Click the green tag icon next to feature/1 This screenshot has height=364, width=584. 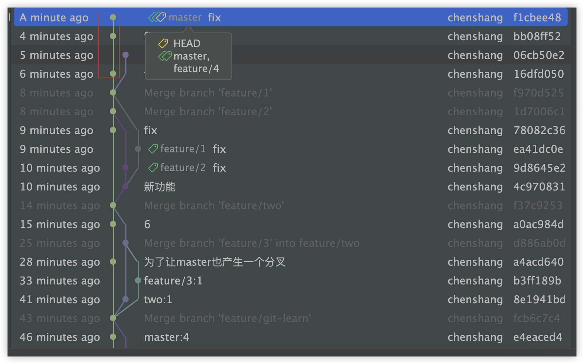pyautogui.click(x=153, y=149)
